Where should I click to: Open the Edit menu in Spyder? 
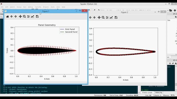[x=7, y=7]
